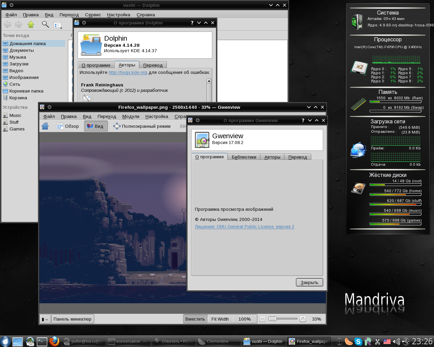Launch Firefox from the taskbar

54,341
